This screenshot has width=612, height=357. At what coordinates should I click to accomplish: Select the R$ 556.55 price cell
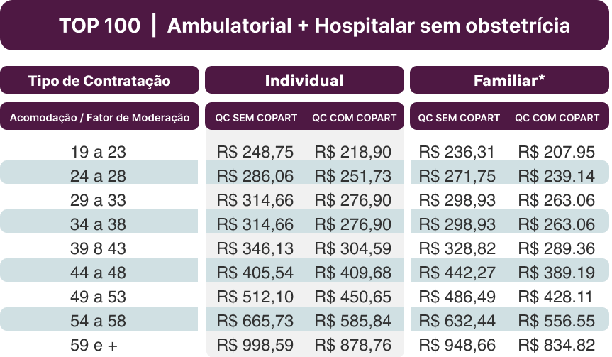pyautogui.click(x=557, y=322)
